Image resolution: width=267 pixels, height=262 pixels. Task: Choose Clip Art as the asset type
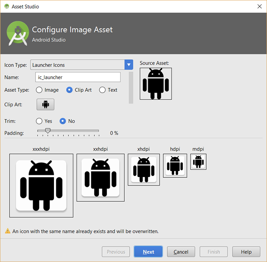pyautogui.click(x=69, y=90)
